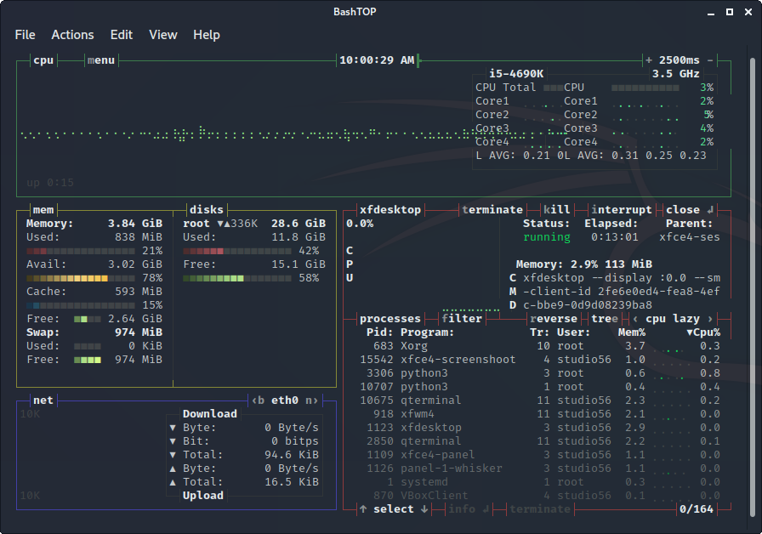Open the bashtop menu option
Image resolution: width=762 pixels, height=534 pixels.
[x=100, y=60]
